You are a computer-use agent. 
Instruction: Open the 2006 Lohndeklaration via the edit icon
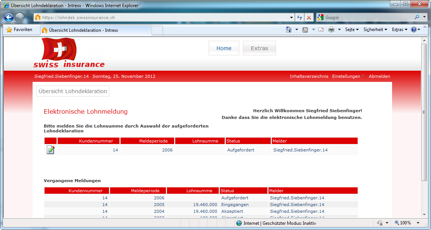[50, 150]
